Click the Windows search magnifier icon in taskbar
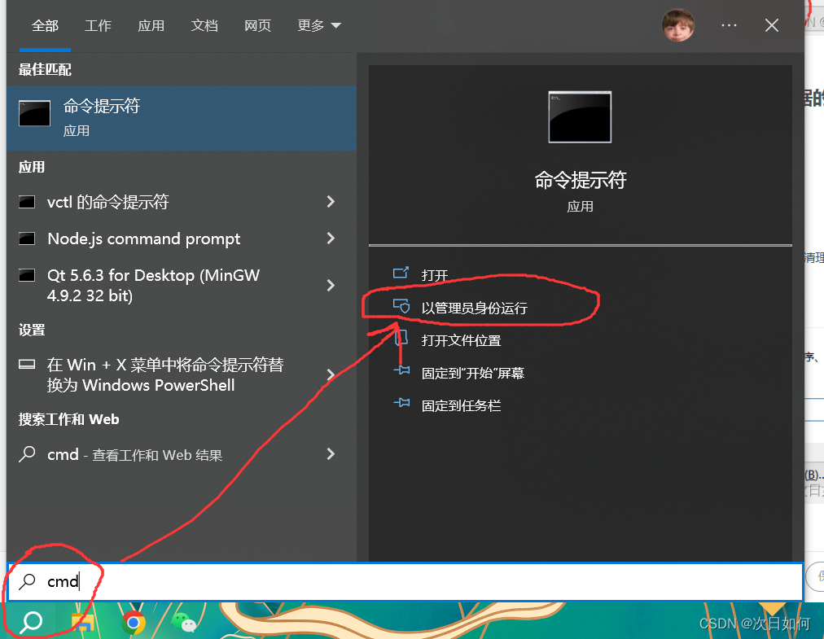 click(x=29, y=622)
